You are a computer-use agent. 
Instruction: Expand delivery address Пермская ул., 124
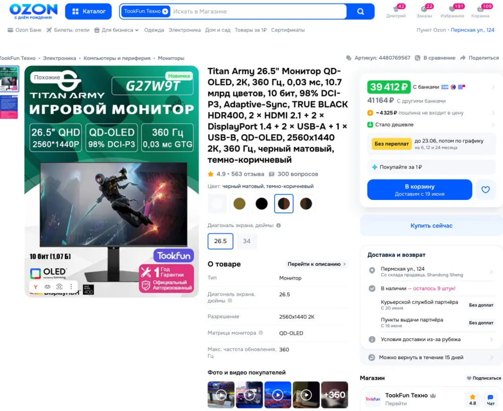[x=431, y=271]
